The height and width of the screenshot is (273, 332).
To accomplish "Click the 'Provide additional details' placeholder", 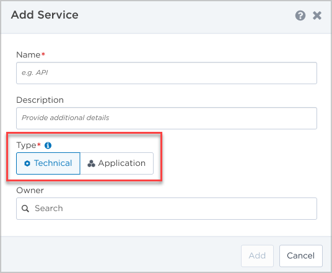I will (66, 118).
